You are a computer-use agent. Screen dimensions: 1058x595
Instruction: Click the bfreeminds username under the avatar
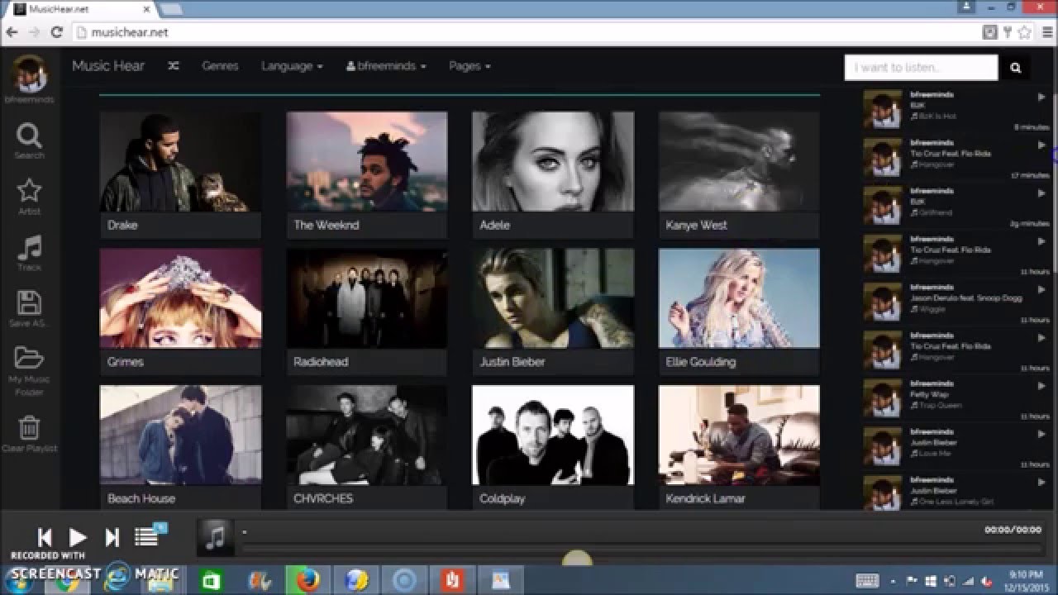29,100
